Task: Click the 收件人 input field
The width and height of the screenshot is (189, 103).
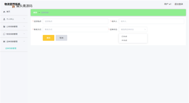Action: (152, 21)
